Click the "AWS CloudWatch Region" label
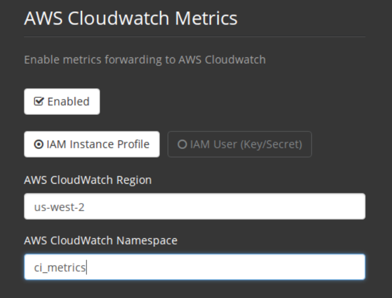 tap(88, 180)
